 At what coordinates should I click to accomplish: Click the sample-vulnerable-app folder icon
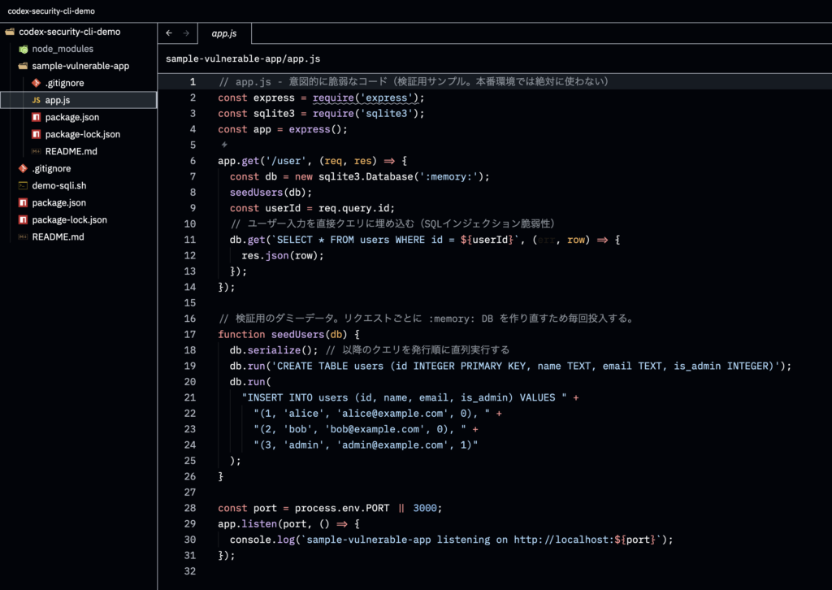click(x=23, y=66)
